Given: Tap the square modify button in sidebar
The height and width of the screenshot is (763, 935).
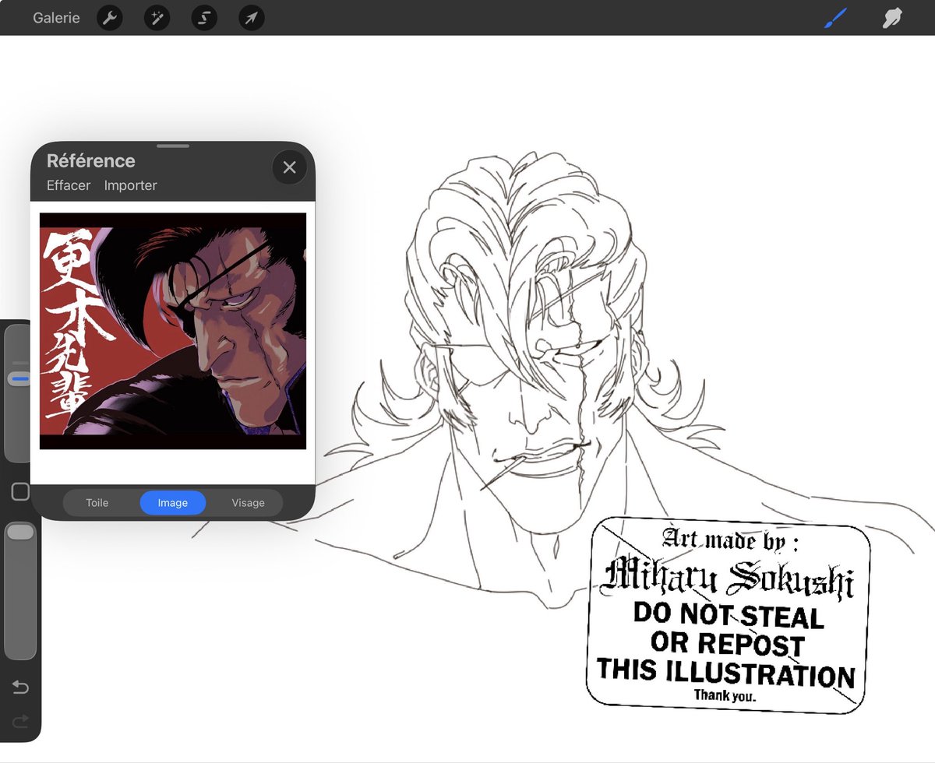Looking at the screenshot, I should pos(20,492).
